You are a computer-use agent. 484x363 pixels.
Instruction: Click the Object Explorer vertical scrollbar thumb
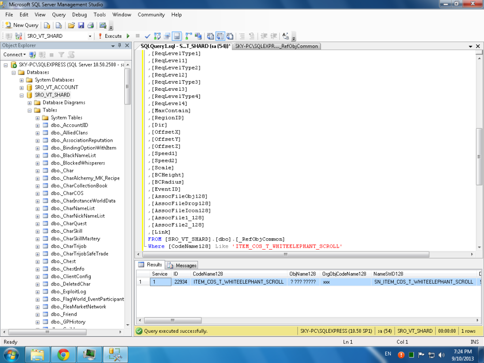tap(128, 86)
